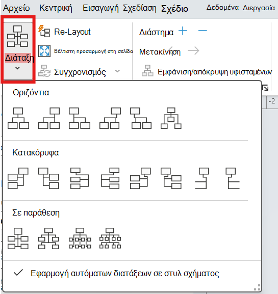Toggle Εφαρμογή αυτόματων διατάξεων σε στυλ σχήματος
Image resolution: width=278 pixels, height=294 pixels.
coord(116,274)
